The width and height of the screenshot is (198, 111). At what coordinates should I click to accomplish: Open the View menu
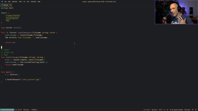(20, 2)
